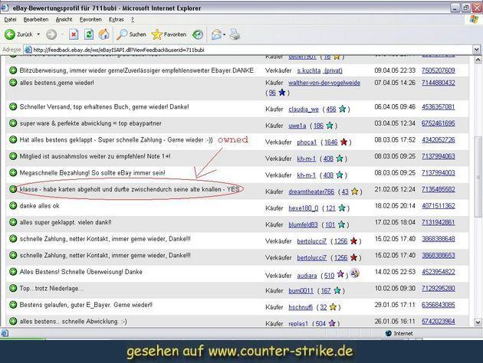Open the Back button history dropdown arrow
This screenshot has height=363, width=483.
pos(38,34)
